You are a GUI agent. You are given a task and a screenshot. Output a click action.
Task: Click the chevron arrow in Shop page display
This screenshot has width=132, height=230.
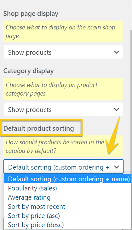(x=116, y=52)
